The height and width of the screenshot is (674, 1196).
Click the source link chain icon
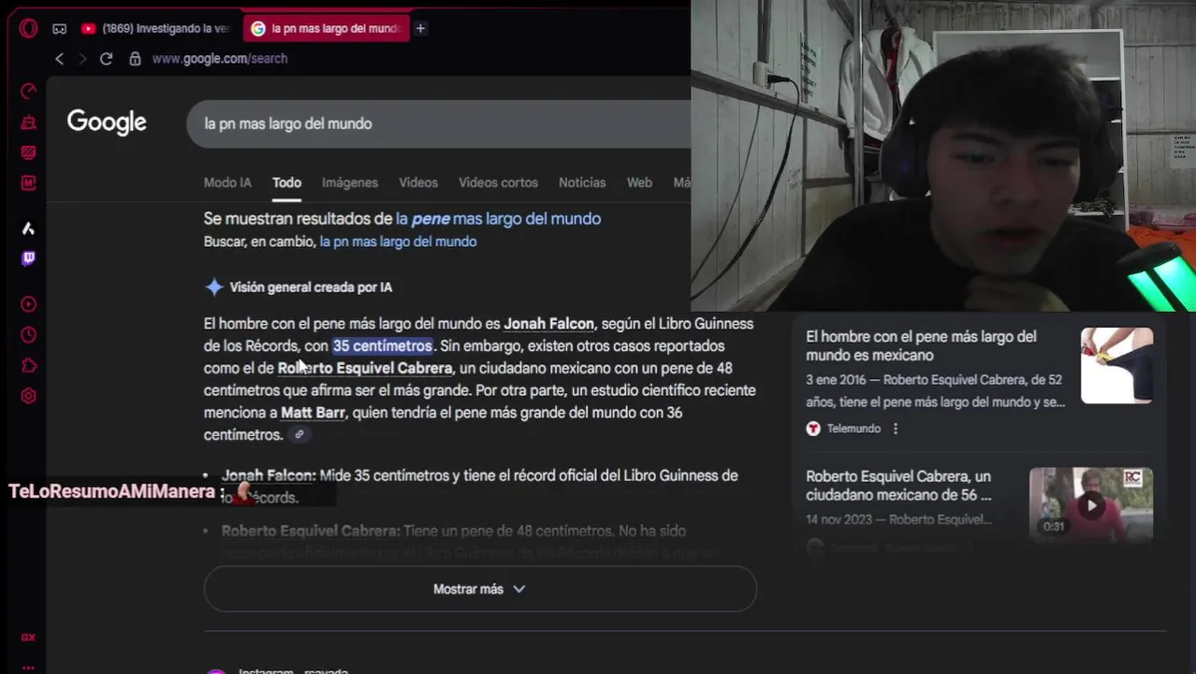(x=299, y=434)
